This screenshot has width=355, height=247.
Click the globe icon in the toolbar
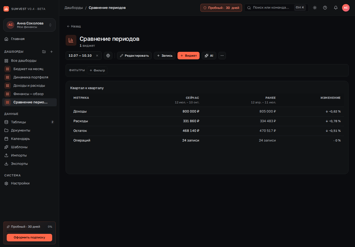coord(108,56)
